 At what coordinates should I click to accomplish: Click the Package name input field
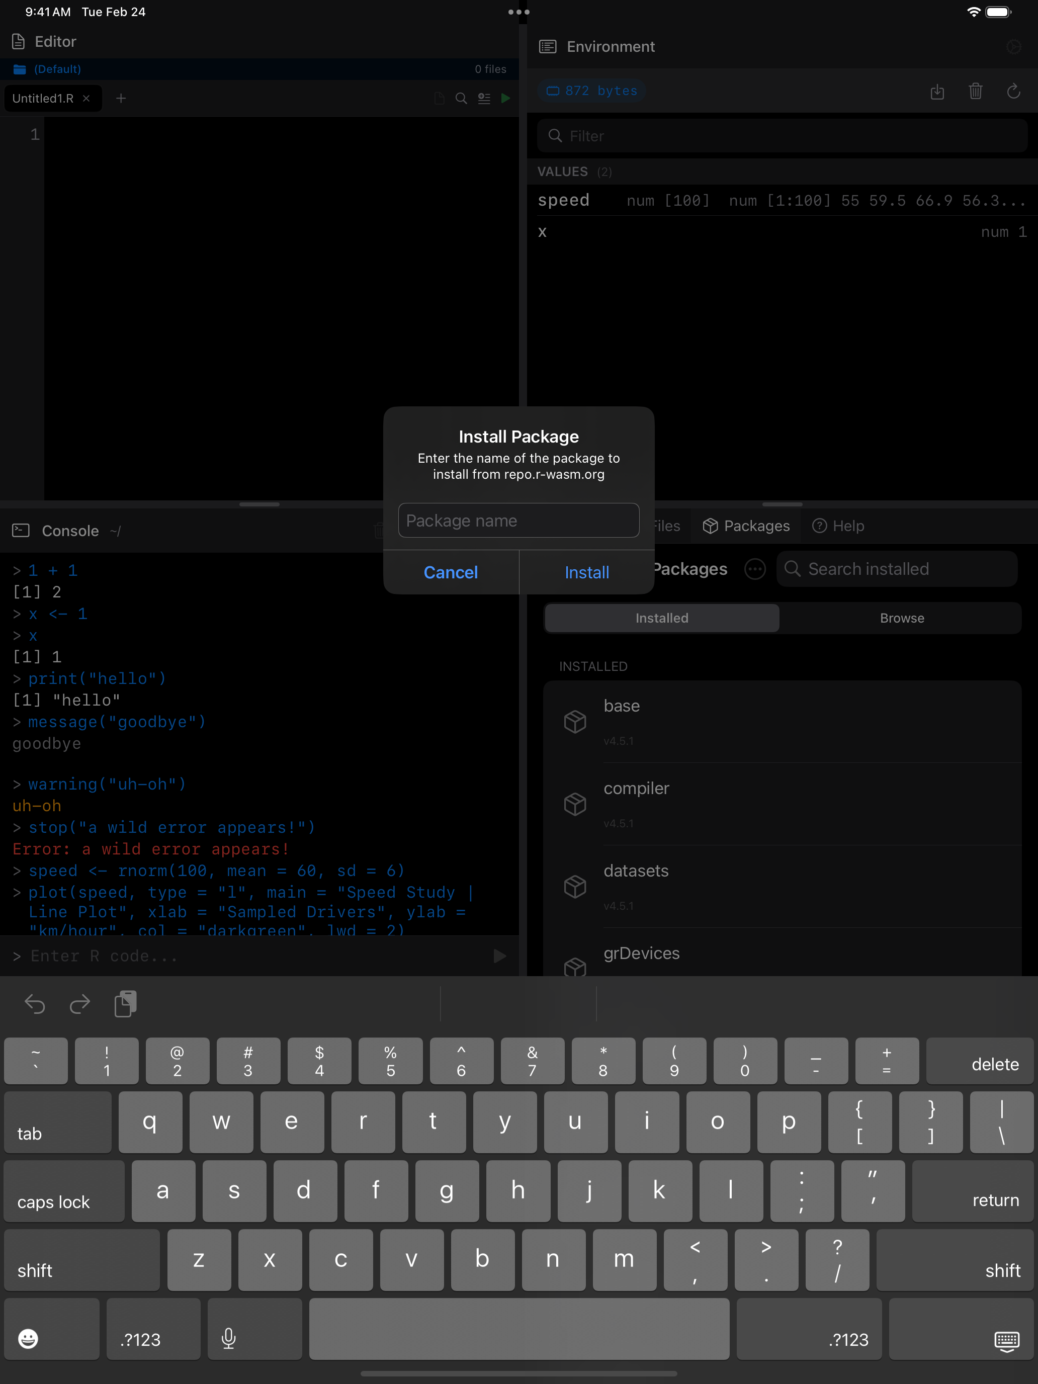(518, 520)
